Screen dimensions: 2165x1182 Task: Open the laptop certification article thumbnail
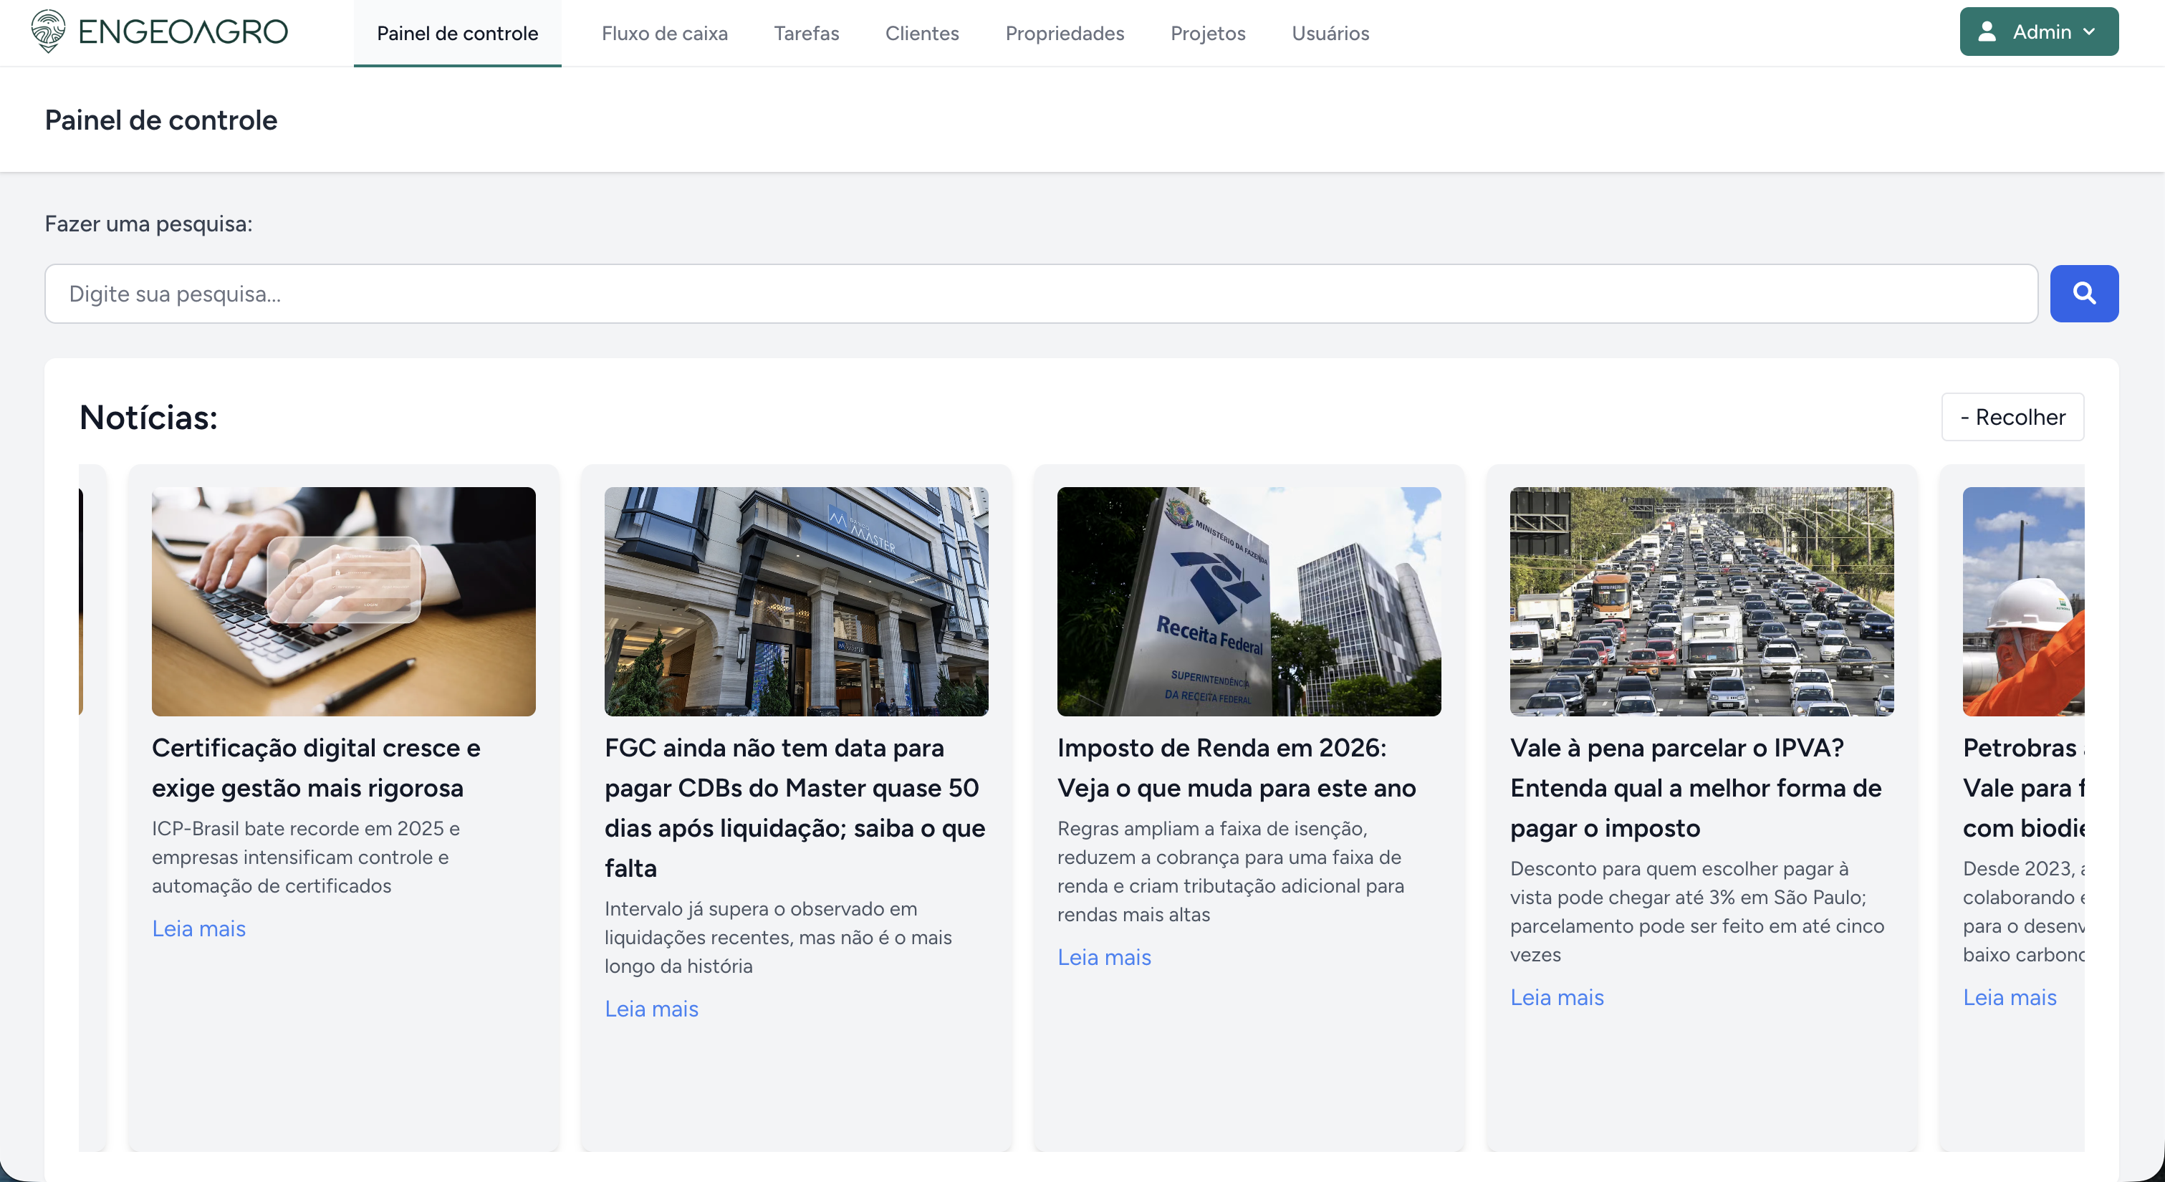coord(343,601)
